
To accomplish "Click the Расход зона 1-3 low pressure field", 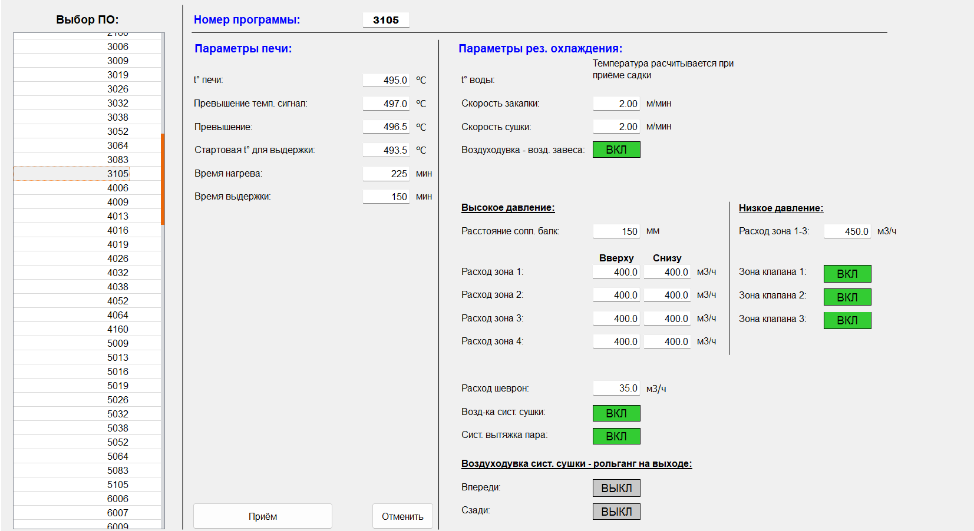I will 847,231.
